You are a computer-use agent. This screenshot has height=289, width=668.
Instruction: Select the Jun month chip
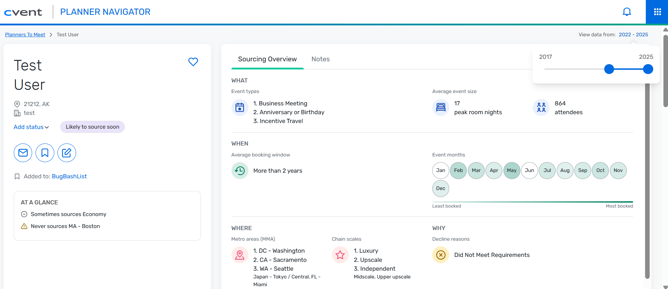530,171
